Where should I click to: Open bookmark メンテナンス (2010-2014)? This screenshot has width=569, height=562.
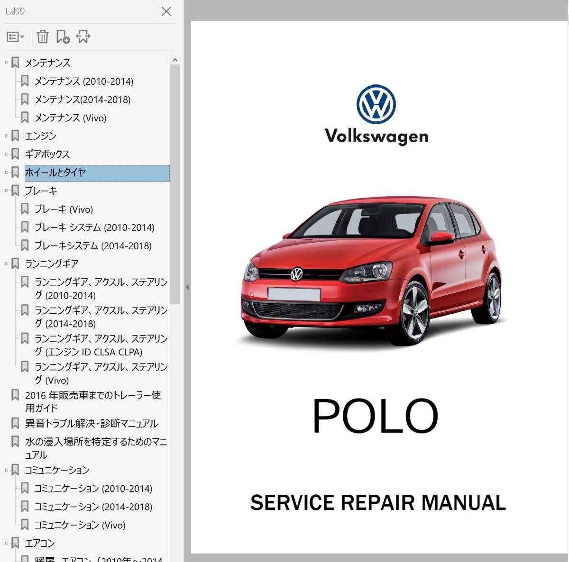pyautogui.click(x=84, y=82)
